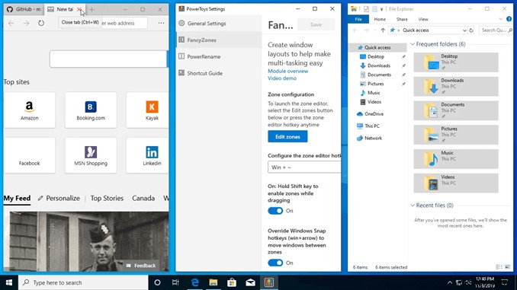517x290 pixels.
Task: Open the Video demo link
Action: (x=282, y=78)
